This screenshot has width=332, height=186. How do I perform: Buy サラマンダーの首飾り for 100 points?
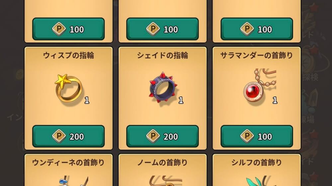point(257,136)
